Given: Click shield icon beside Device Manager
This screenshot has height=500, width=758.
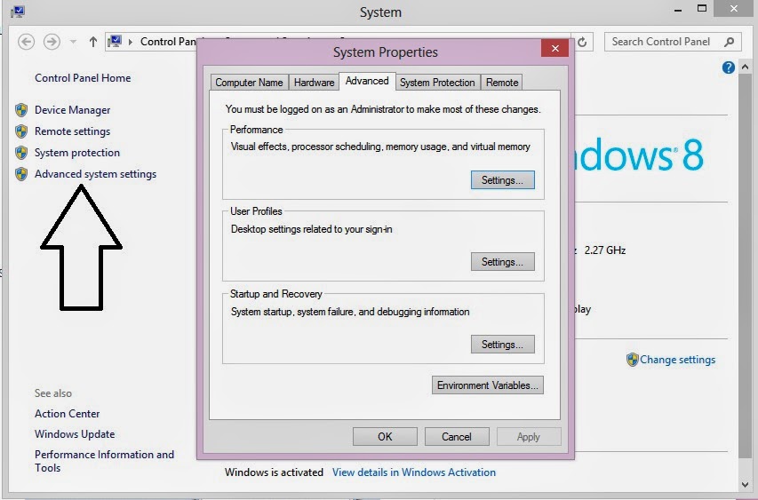Looking at the screenshot, I should click(21, 110).
